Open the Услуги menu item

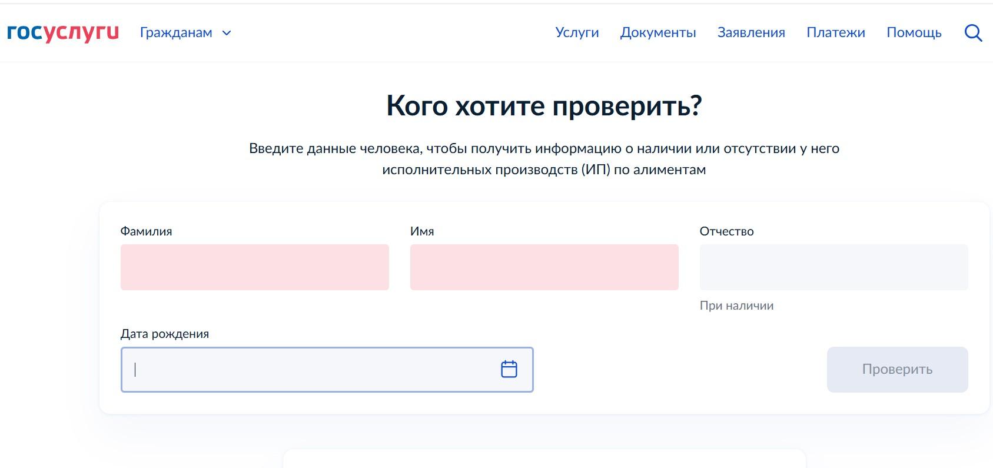(577, 33)
